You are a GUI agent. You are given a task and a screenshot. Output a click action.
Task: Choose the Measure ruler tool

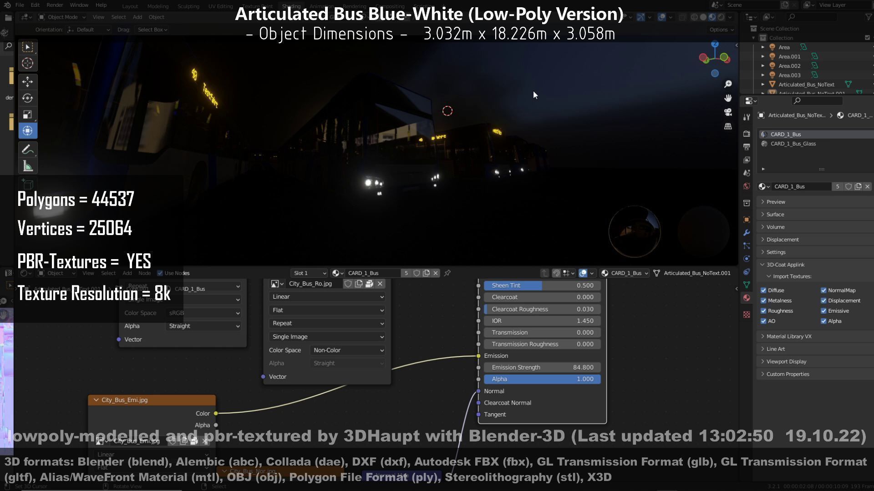tap(28, 166)
